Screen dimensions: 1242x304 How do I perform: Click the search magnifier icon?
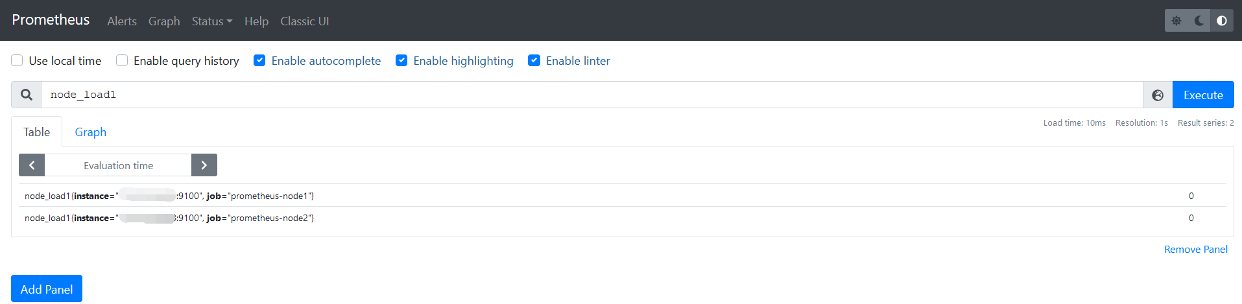click(27, 95)
